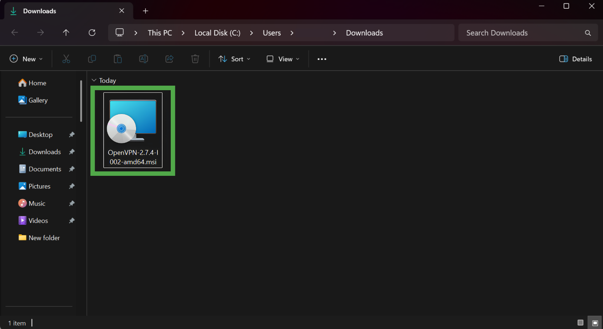This screenshot has height=329, width=603.
Task: Go back with the left arrow
Action: [x=15, y=33]
